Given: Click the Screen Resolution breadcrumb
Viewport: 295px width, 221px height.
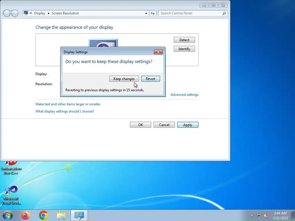Looking at the screenshot, I should 65,13.
